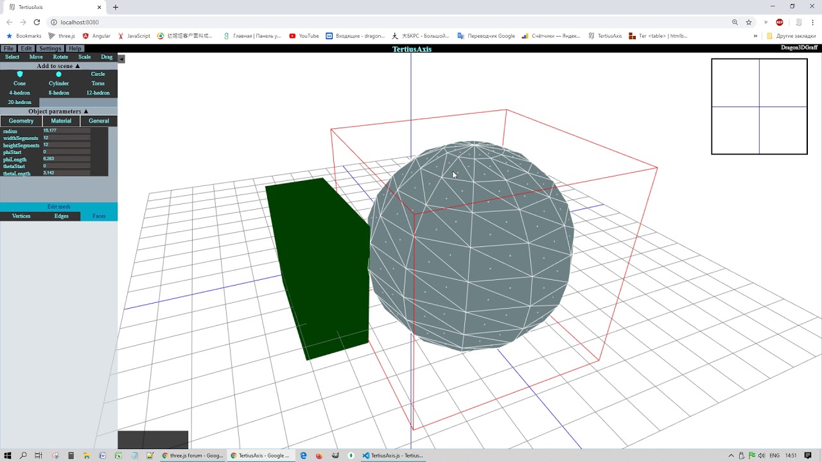Image resolution: width=822 pixels, height=462 pixels.
Task: Click the widthSegments value field
Action: (x=67, y=138)
